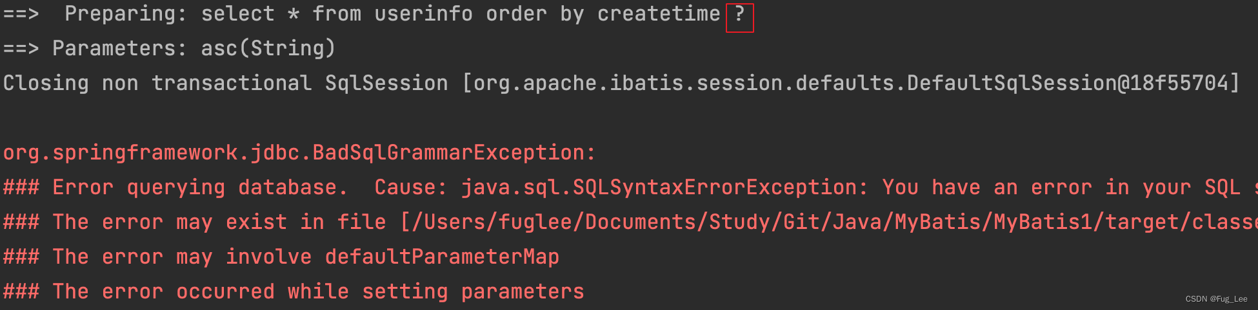
Task: Click 'The error may exist in file' text
Action: 219,223
